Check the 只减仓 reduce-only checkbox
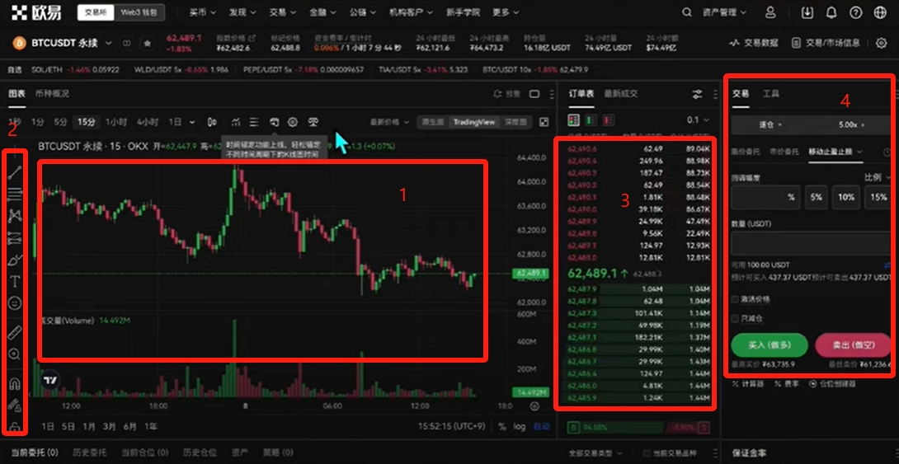The image size is (899, 464). click(x=735, y=318)
